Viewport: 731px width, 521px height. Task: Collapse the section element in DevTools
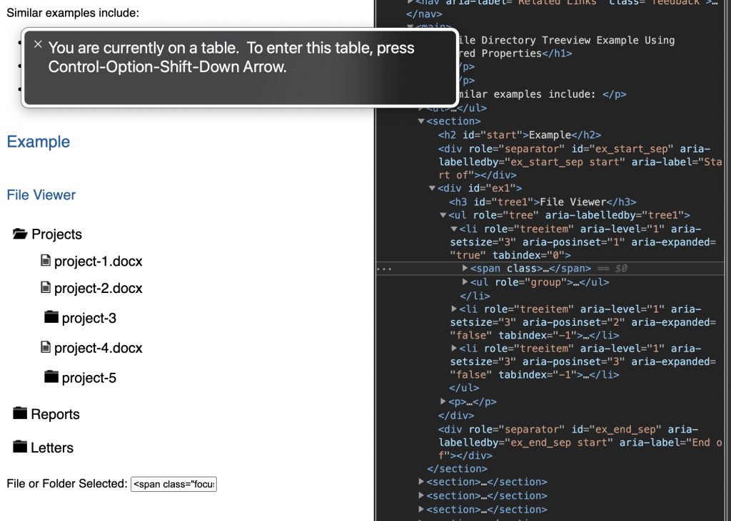[421, 121]
